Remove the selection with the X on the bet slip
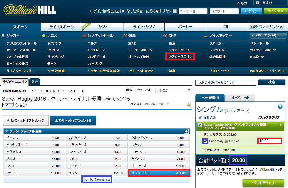Screen dimensions: 288x188 click(280, 125)
